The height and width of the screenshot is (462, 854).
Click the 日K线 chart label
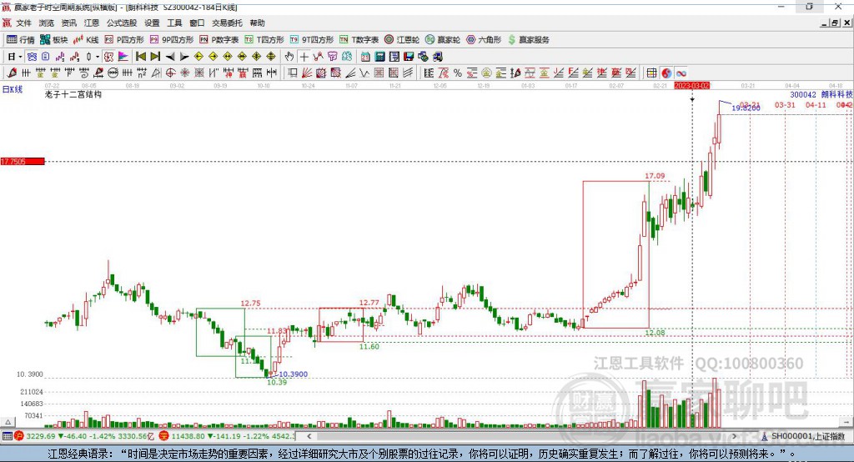13,89
